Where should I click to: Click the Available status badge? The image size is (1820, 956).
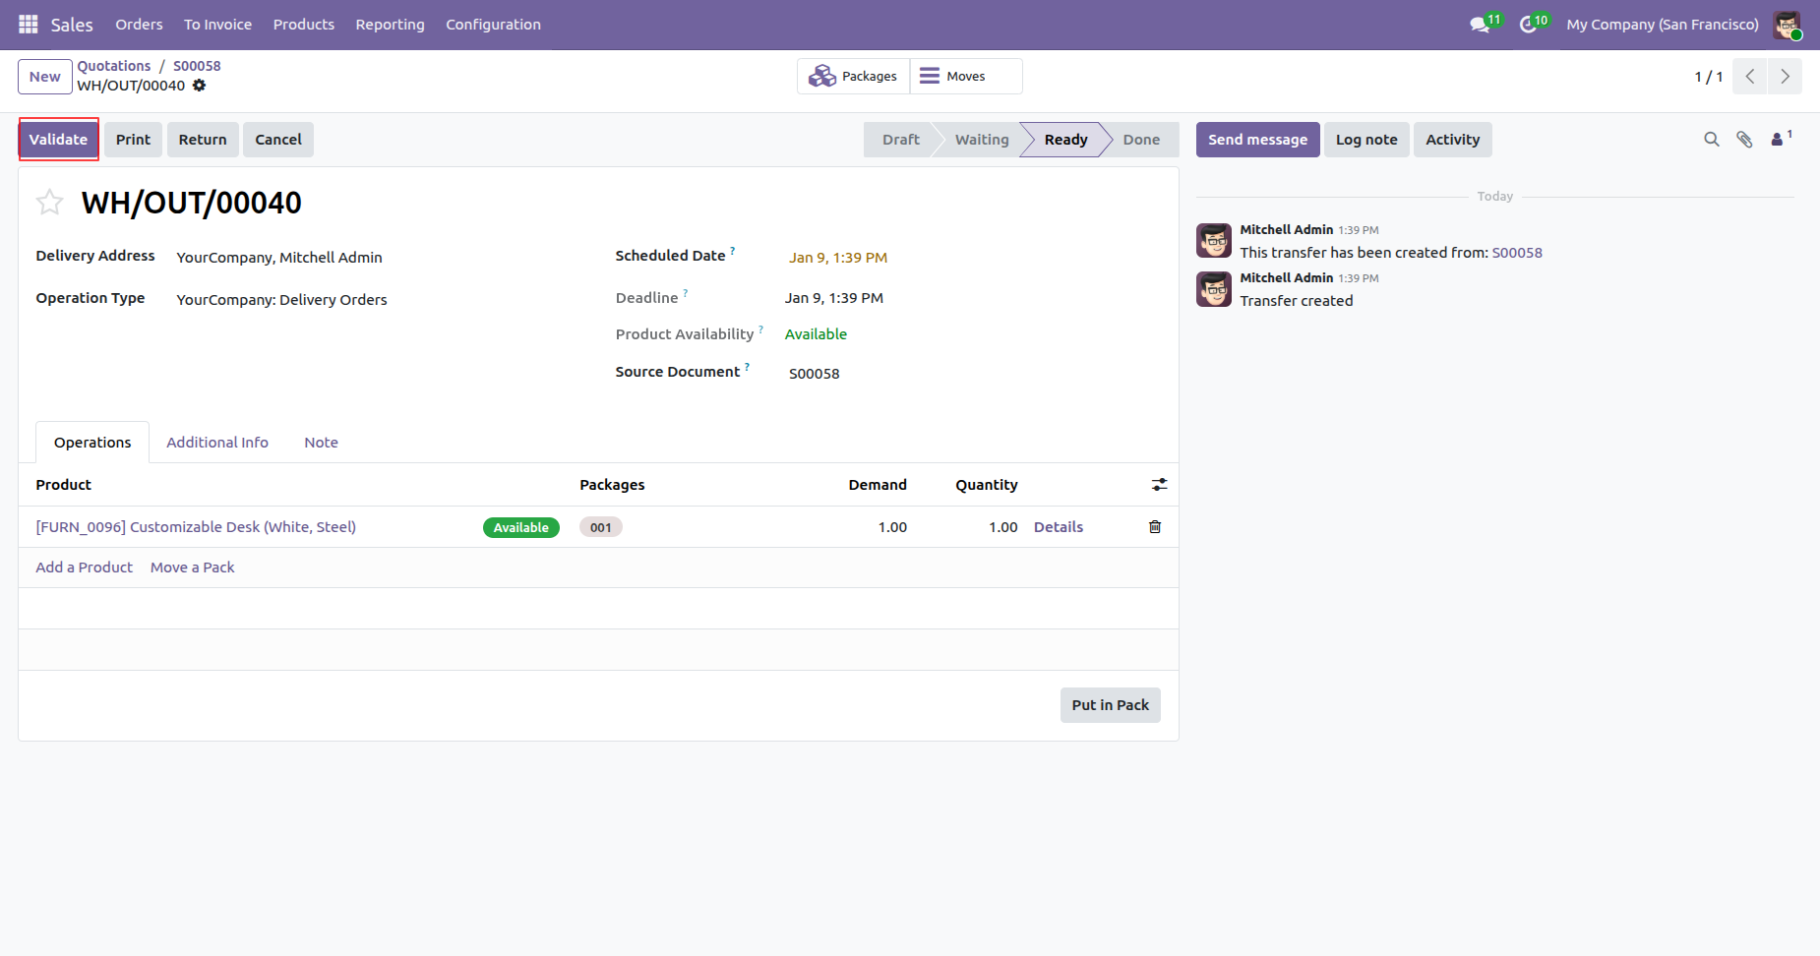521,527
